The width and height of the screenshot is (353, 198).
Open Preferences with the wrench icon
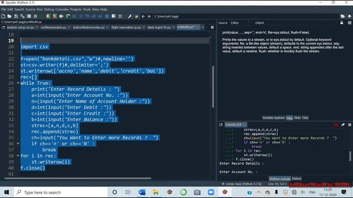pyautogui.click(x=130, y=16)
